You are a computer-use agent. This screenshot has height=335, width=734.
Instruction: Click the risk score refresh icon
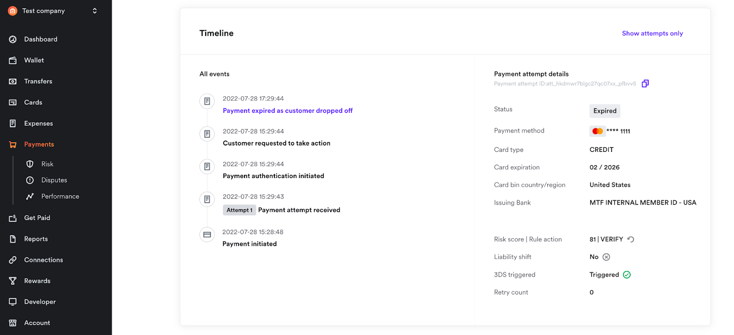631,240
